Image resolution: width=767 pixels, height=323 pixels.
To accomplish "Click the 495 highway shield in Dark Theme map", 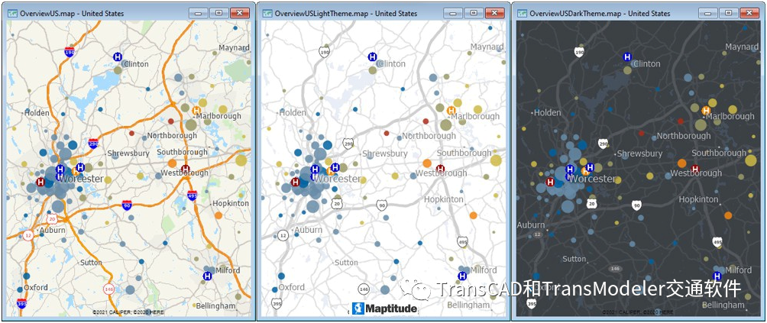I will pos(717,242).
